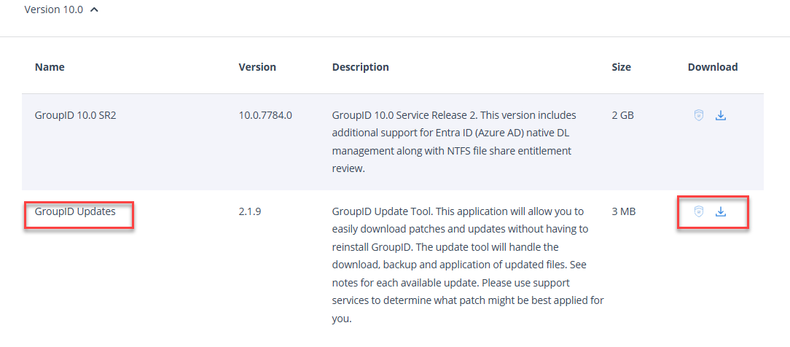Click version number 2.1.9
Image resolution: width=790 pixels, height=347 pixels.
[x=251, y=212]
